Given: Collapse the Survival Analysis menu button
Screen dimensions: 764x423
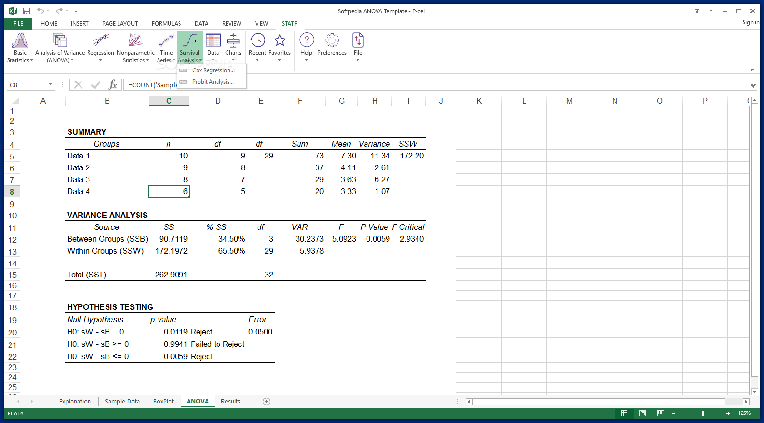Looking at the screenshot, I should pyautogui.click(x=190, y=48).
